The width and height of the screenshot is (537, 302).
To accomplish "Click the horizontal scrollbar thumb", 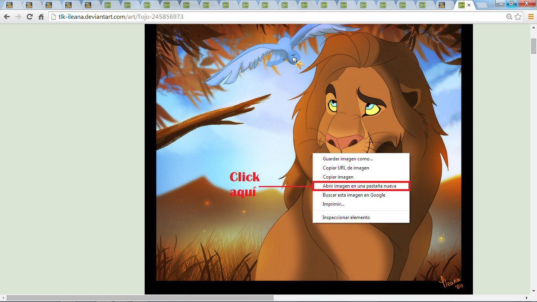I will point(140,298).
